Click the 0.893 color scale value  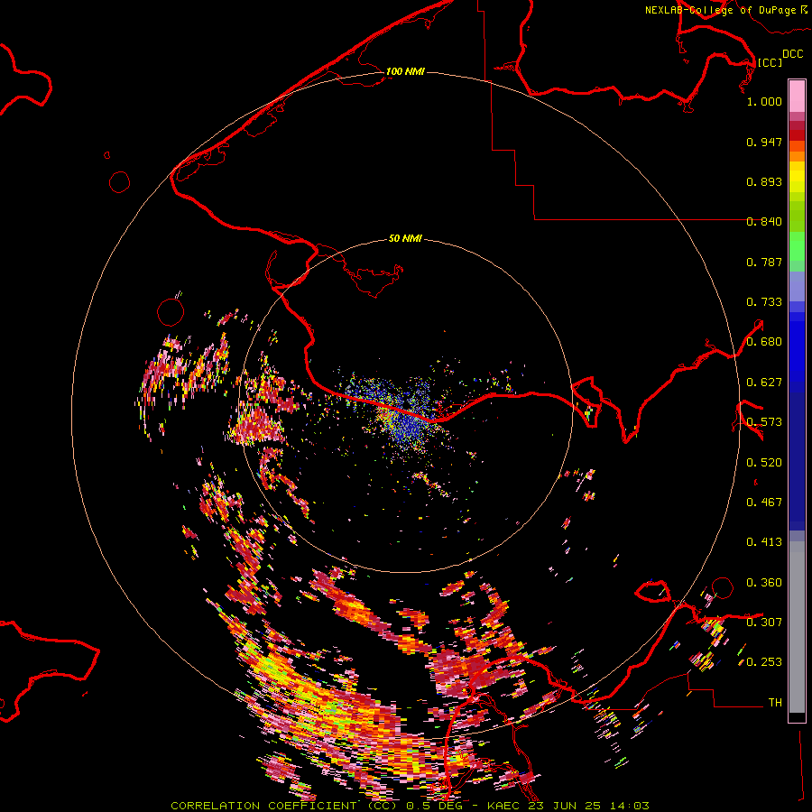(764, 181)
